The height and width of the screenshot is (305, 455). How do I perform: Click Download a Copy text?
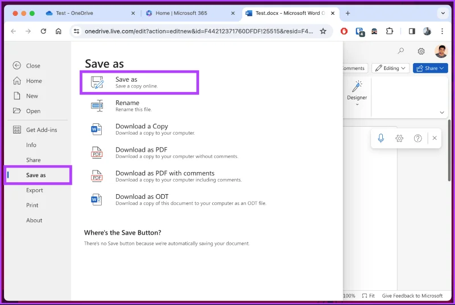pyautogui.click(x=142, y=126)
